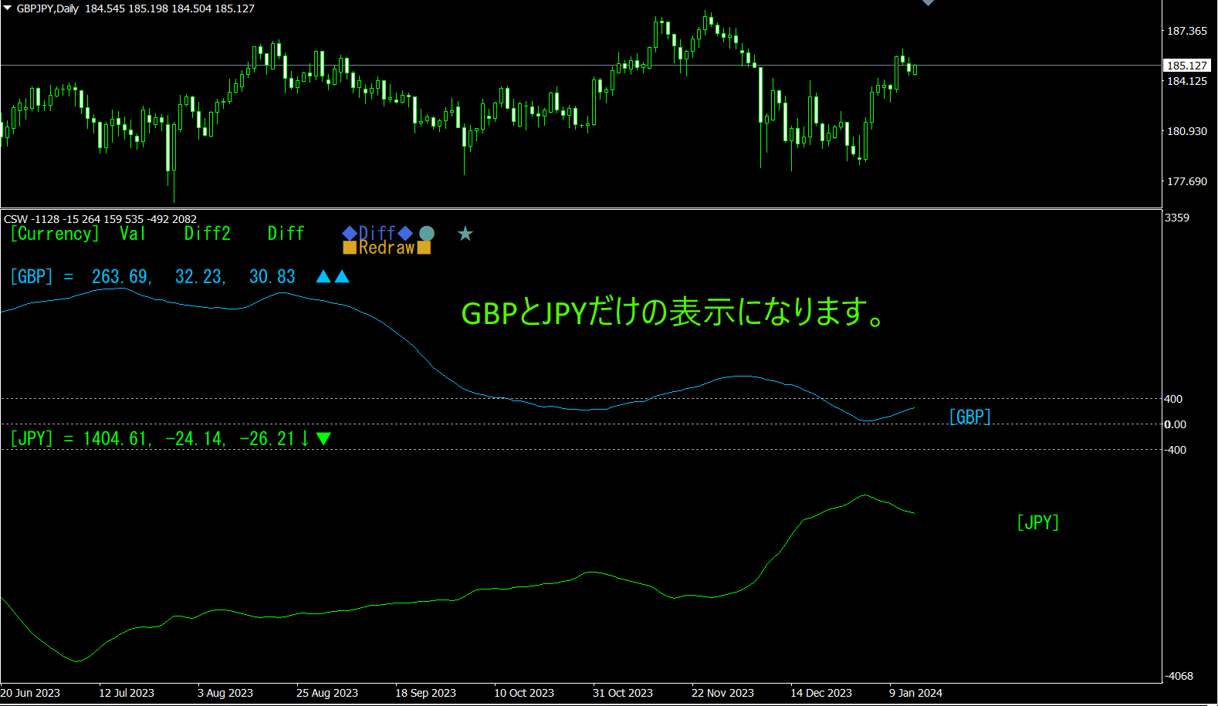Click the 10 Oct 2023 date on the time axis
Image resolution: width=1218 pixels, height=706 pixels.
coord(524,693)
